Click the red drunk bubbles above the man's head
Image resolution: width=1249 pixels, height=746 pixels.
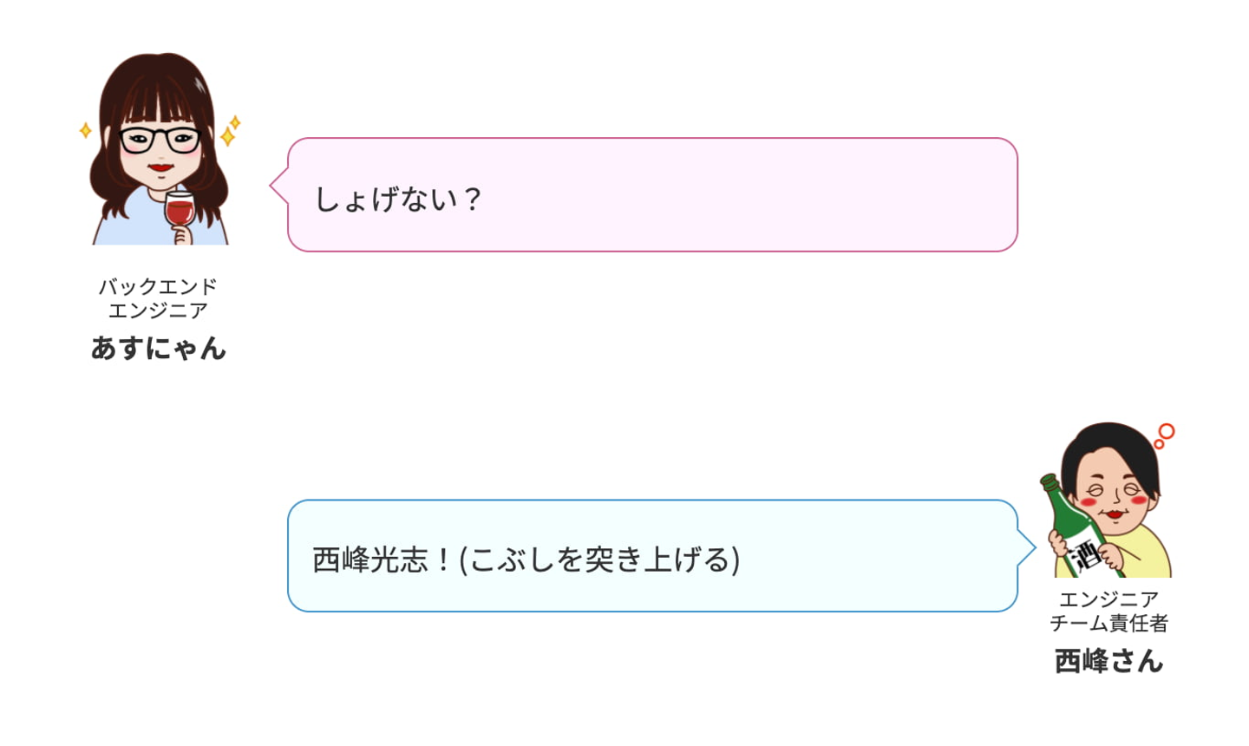(x=1164, y=435)
